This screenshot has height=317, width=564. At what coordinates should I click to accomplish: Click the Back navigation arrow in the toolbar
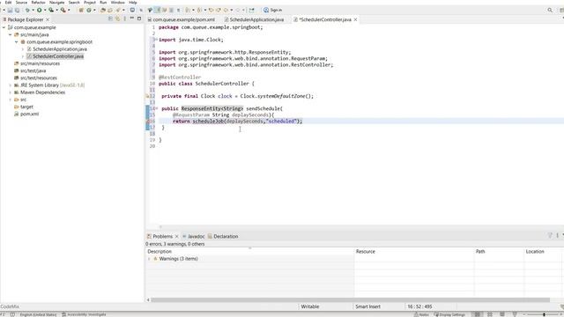tap(226, 10)
